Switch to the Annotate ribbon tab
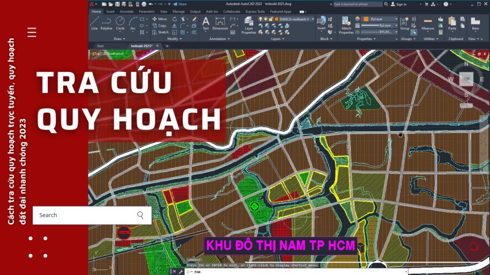This screenshot has height=275, width=490. tap(126, 11)
